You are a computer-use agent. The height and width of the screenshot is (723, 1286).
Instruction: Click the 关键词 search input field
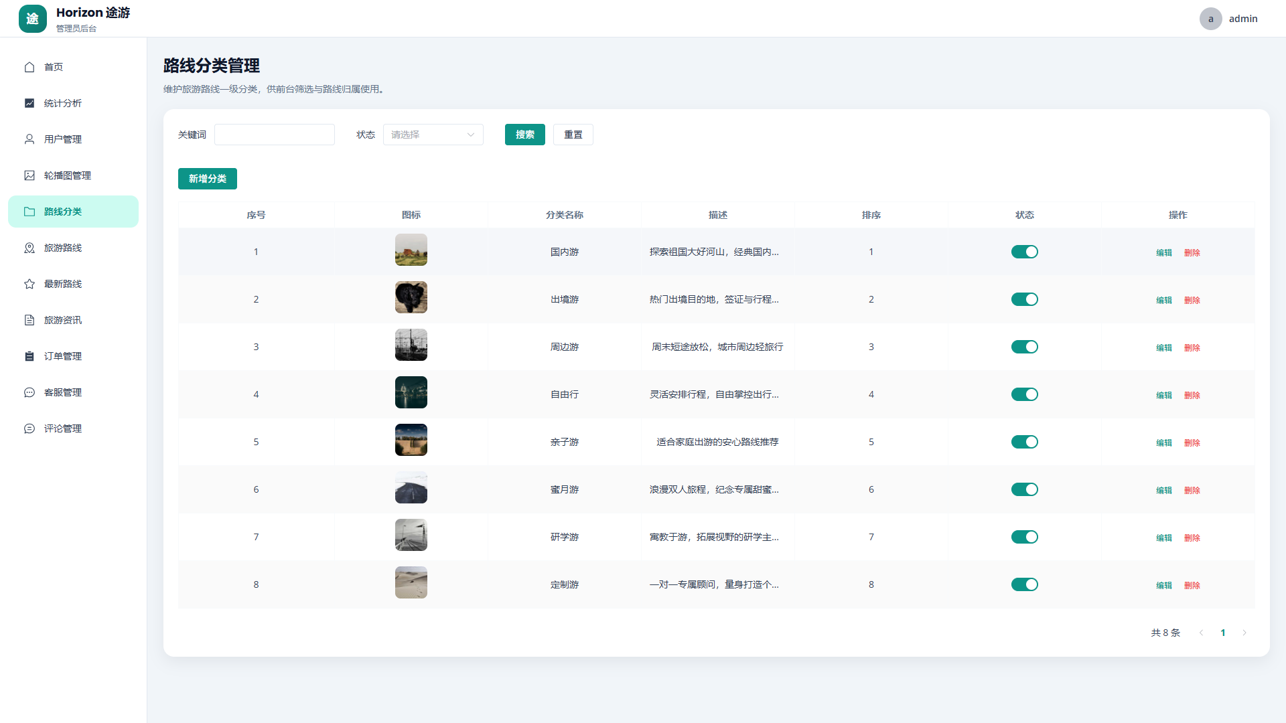point(275,135)
